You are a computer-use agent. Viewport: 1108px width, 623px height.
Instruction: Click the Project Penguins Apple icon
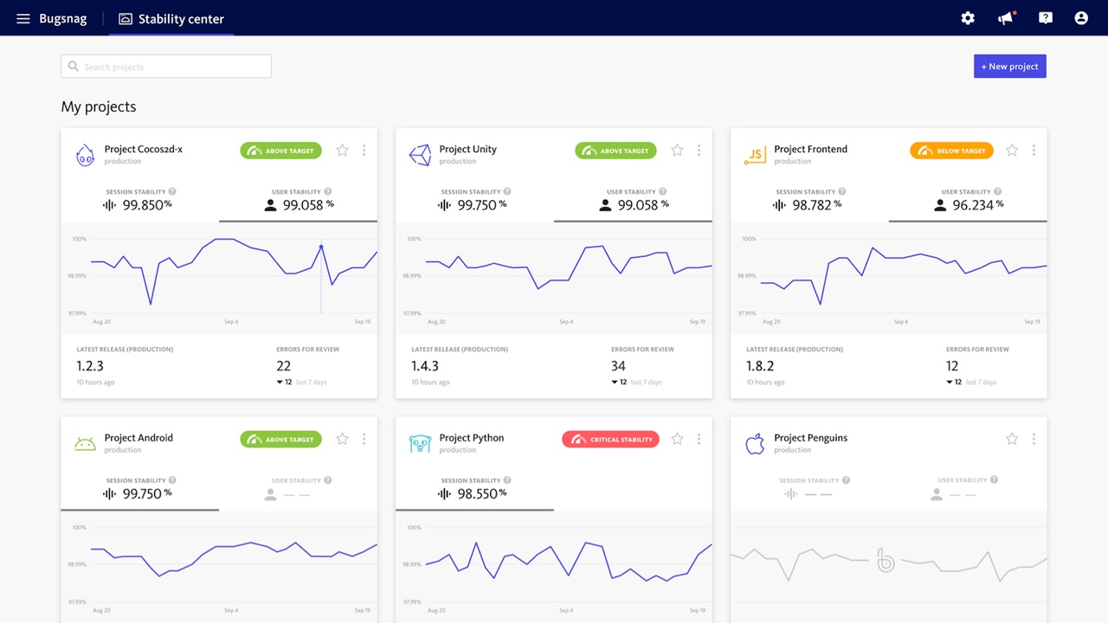(755, 444)
